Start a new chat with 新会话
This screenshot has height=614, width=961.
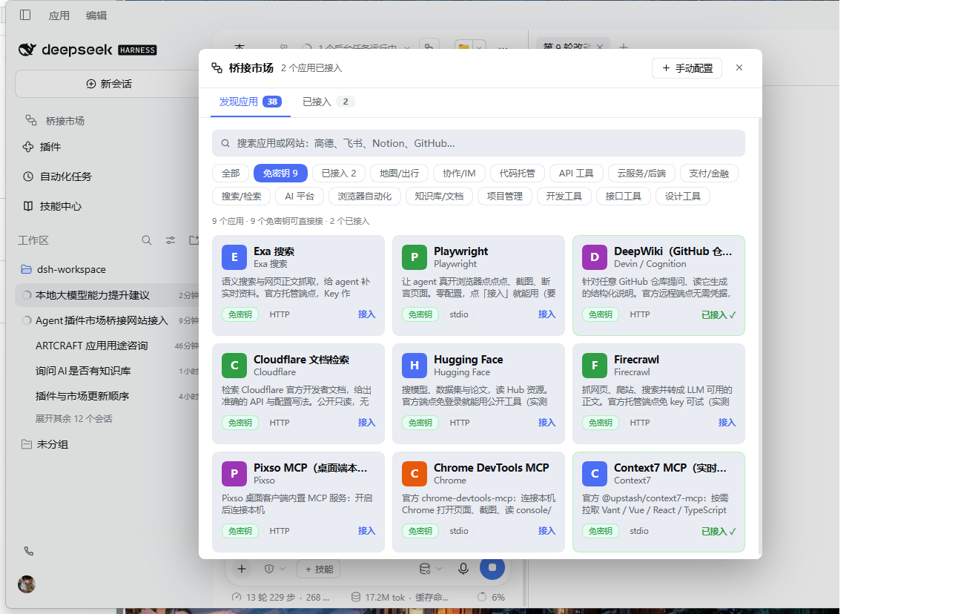click(x=108, y=84)
